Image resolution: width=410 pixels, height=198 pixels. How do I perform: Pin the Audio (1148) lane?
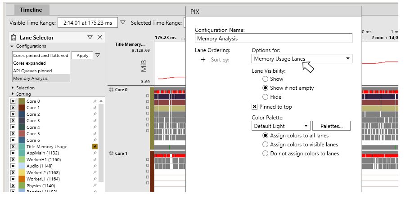tap(95, 166)
